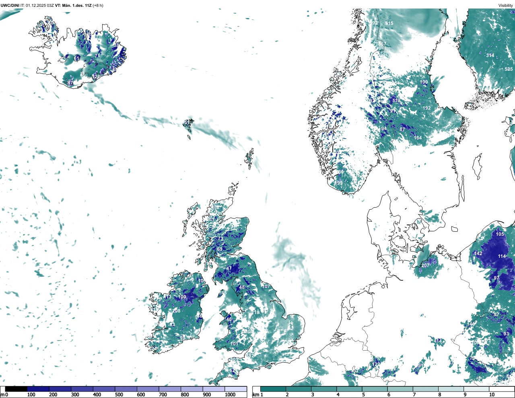This screenshot has height=398, width=515.
Task: Click the '62' value over Cornwall
Action: 231,370
